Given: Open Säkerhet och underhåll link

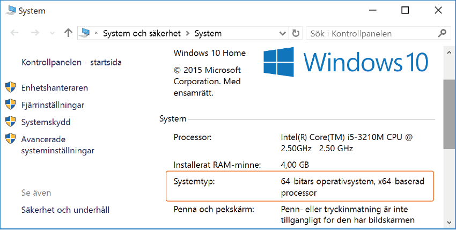Looking at the screenshot, I should click(x=65, y=210).
